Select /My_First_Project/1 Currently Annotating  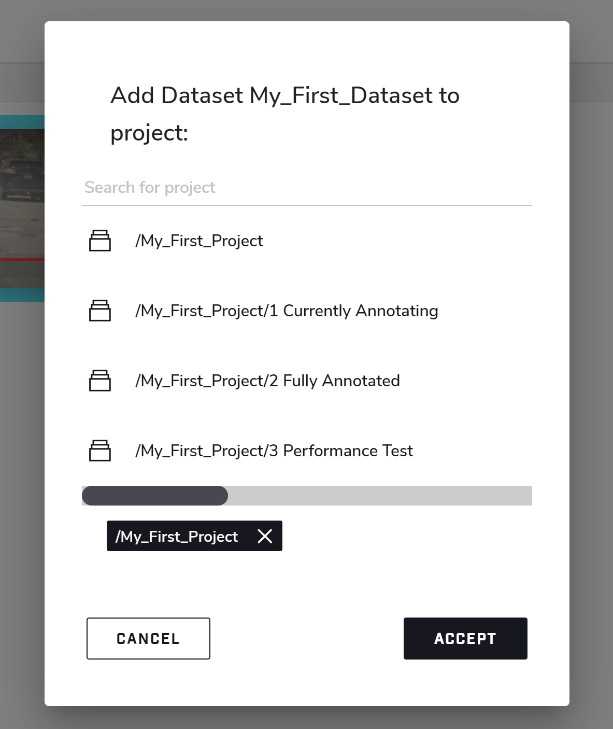[x=287, y=311]
